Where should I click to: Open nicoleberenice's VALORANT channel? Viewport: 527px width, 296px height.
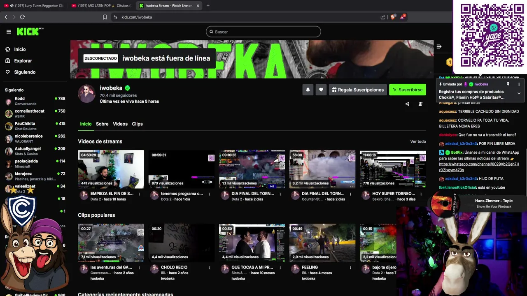pyautogui.click(x=35, y=139)
